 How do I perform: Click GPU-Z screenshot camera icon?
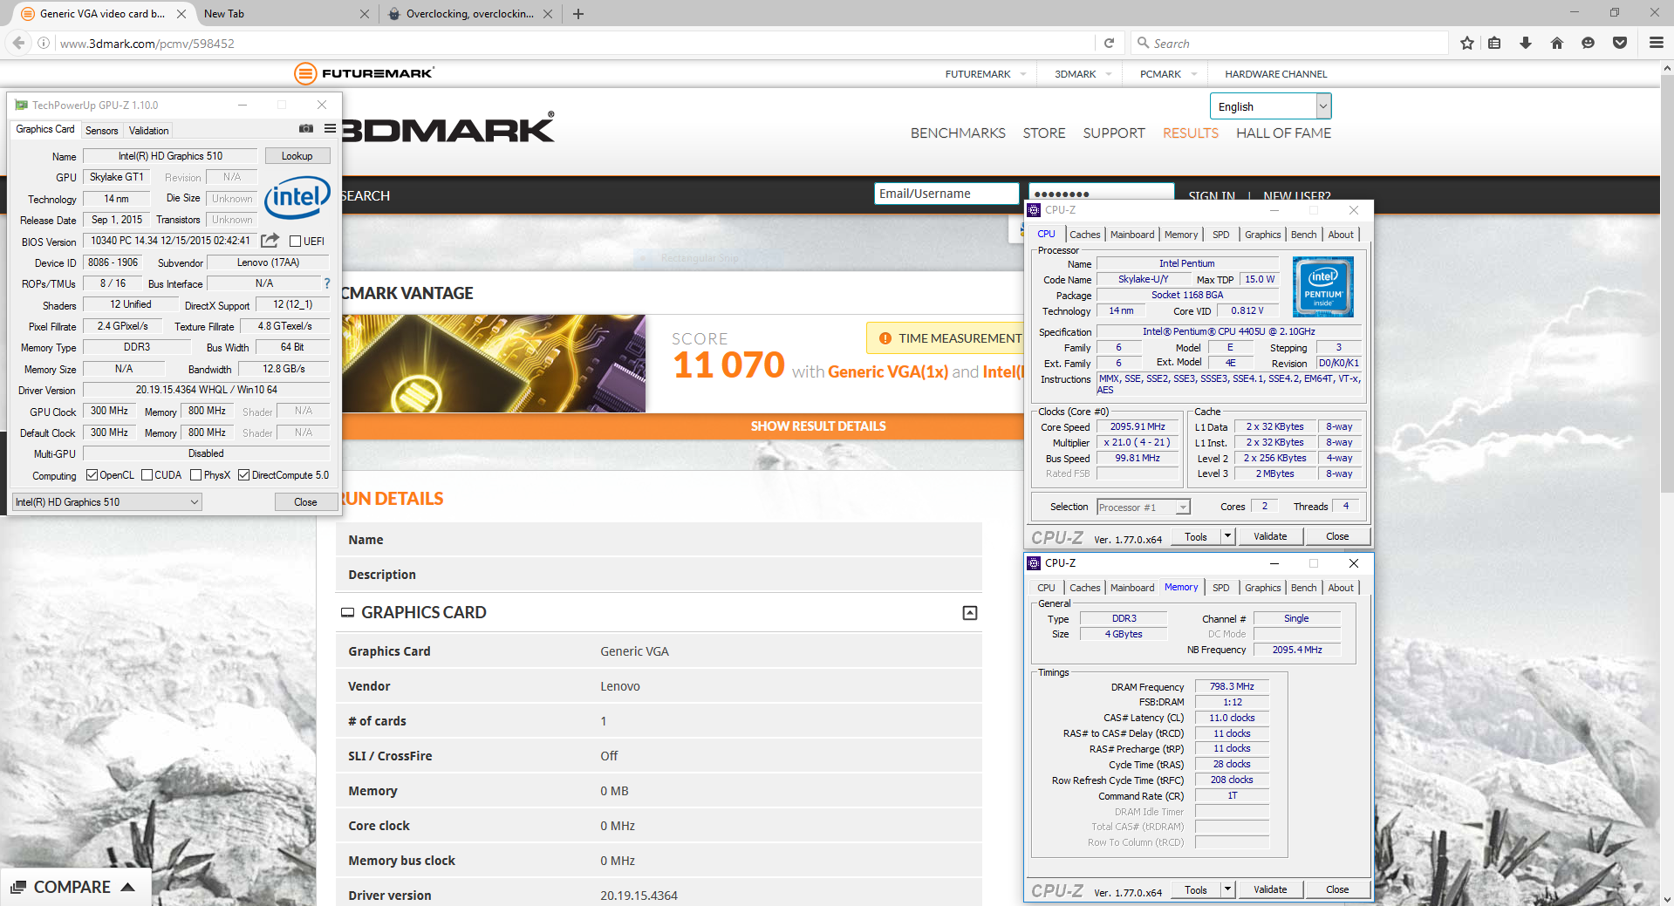point(306,129)
